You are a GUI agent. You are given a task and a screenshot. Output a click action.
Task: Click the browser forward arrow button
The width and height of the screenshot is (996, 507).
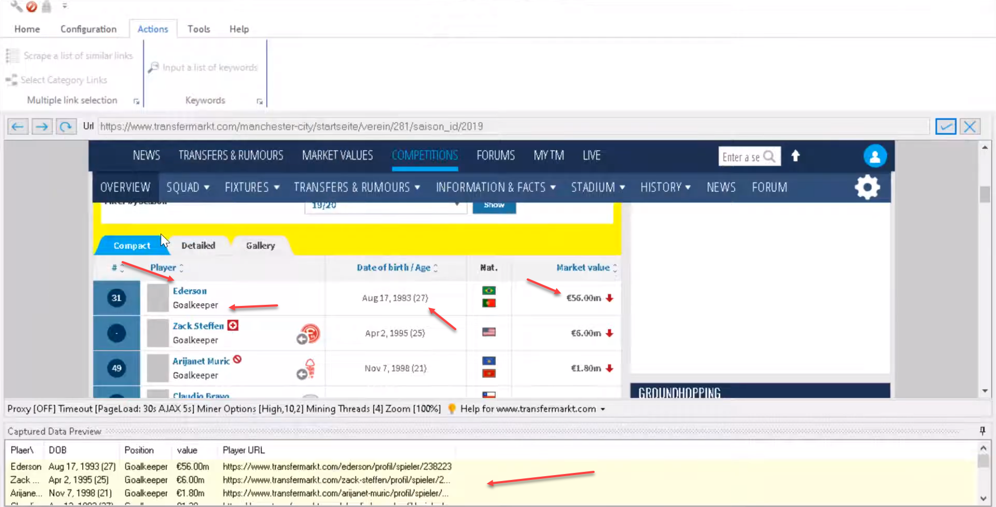(42, 126)
